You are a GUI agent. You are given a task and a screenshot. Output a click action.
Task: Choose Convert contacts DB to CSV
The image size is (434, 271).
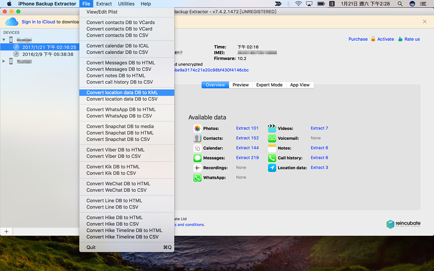(x=127, y=36)
